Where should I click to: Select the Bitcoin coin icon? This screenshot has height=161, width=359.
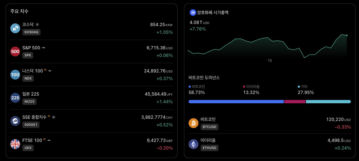point(194,123)
